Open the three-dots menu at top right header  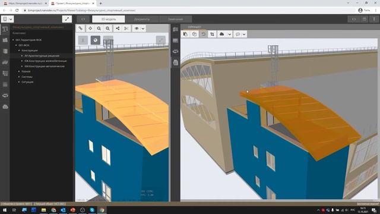pos(374,19)
